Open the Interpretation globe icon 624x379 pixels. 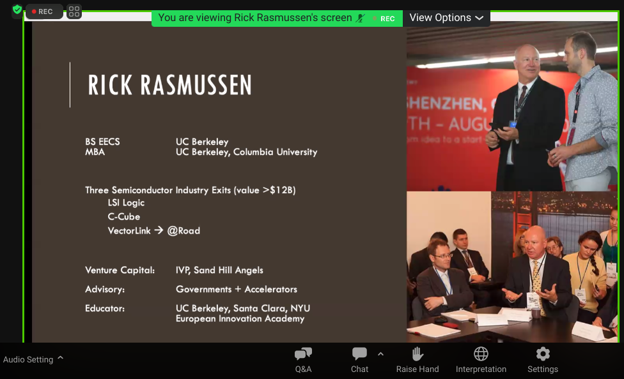[481, 354]
